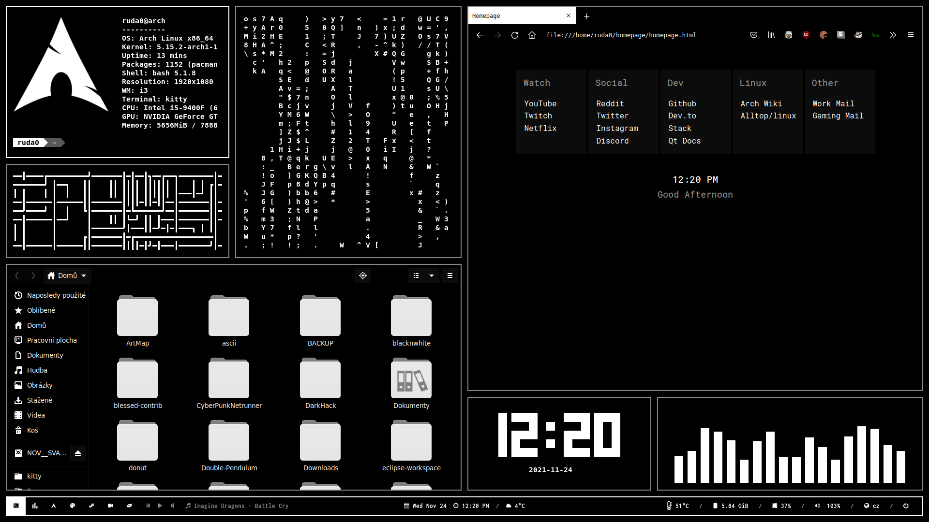Open the Arch Wiki link
The height and width of the screenshot is (522, 929).
pyautogui.click(x=761, y=103)
